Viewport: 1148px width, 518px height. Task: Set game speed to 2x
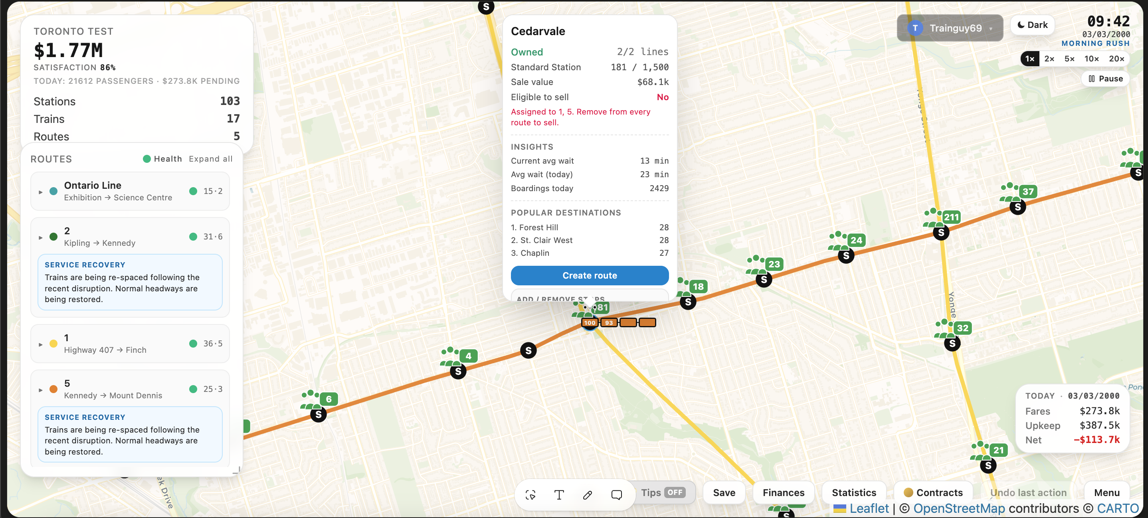click(1049, 59)
